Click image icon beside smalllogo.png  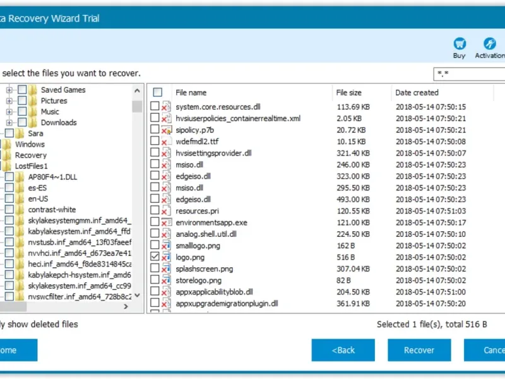pos(166,246)
